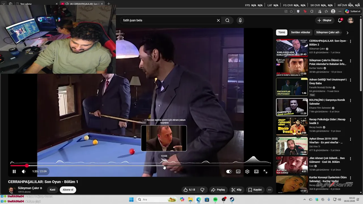Click Katıl join button
Image resolution: width=363 pixels, height=204 pixels.
click(52, 190)
